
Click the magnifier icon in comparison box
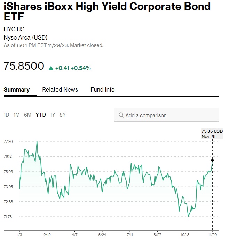point(121,115)
